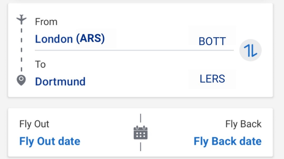Viewport: 284px width, 159px height.
Task: Click the vertical tick below the calendar
Action: point(140,147)
